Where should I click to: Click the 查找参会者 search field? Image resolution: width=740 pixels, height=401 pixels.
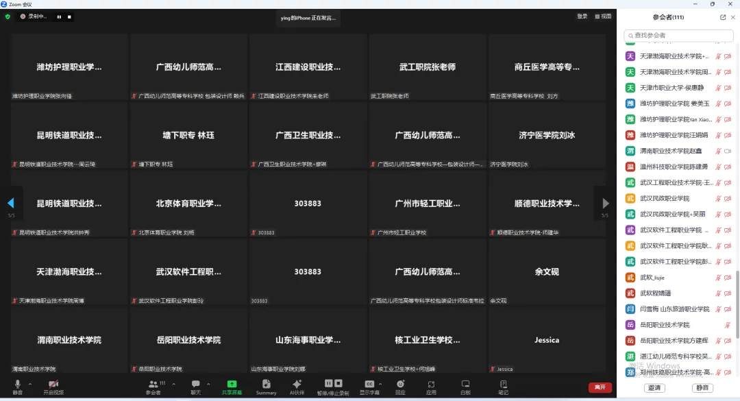[x=678, y=34]
